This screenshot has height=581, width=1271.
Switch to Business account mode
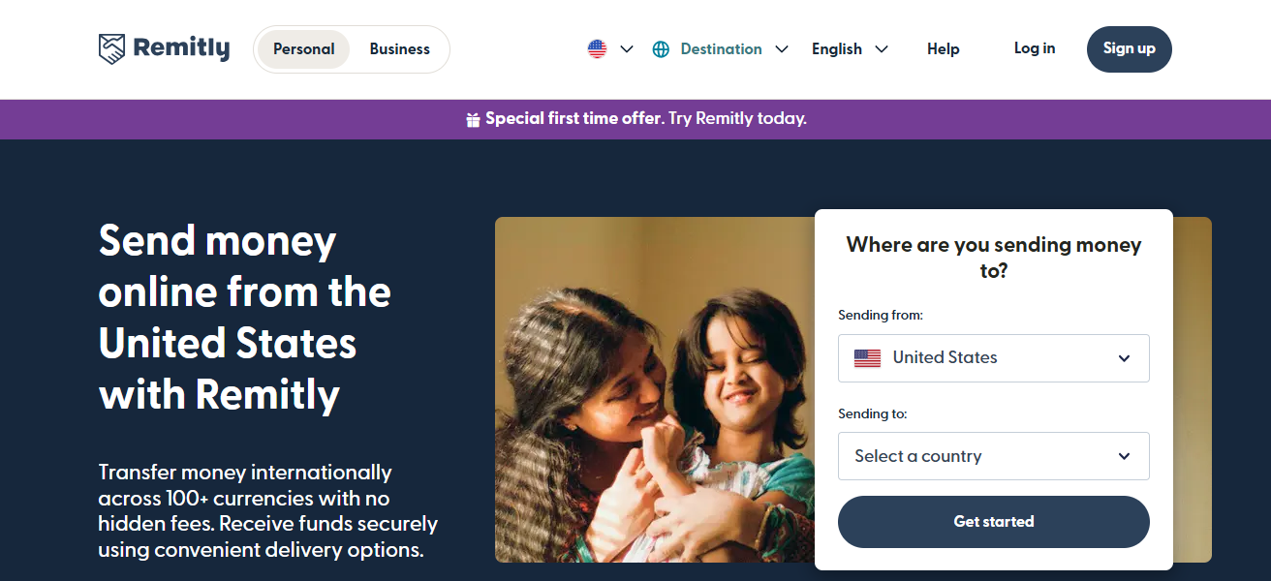pos(399,49)
